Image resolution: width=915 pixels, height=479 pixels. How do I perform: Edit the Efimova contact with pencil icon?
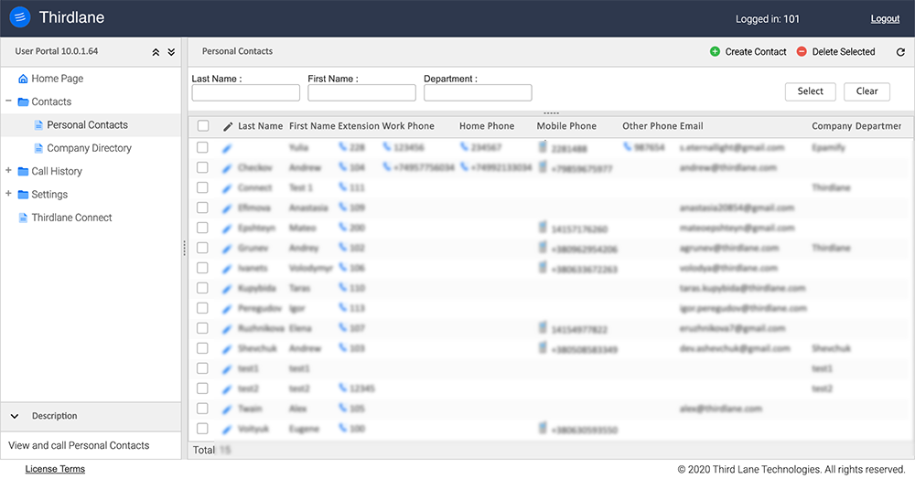[227, 208]
